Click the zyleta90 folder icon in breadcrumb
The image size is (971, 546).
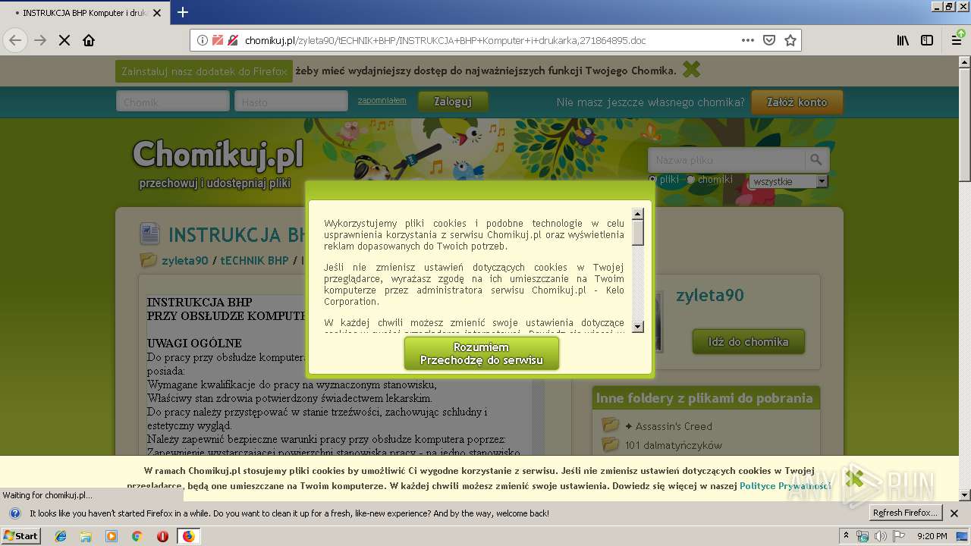(x=148, y=260)
